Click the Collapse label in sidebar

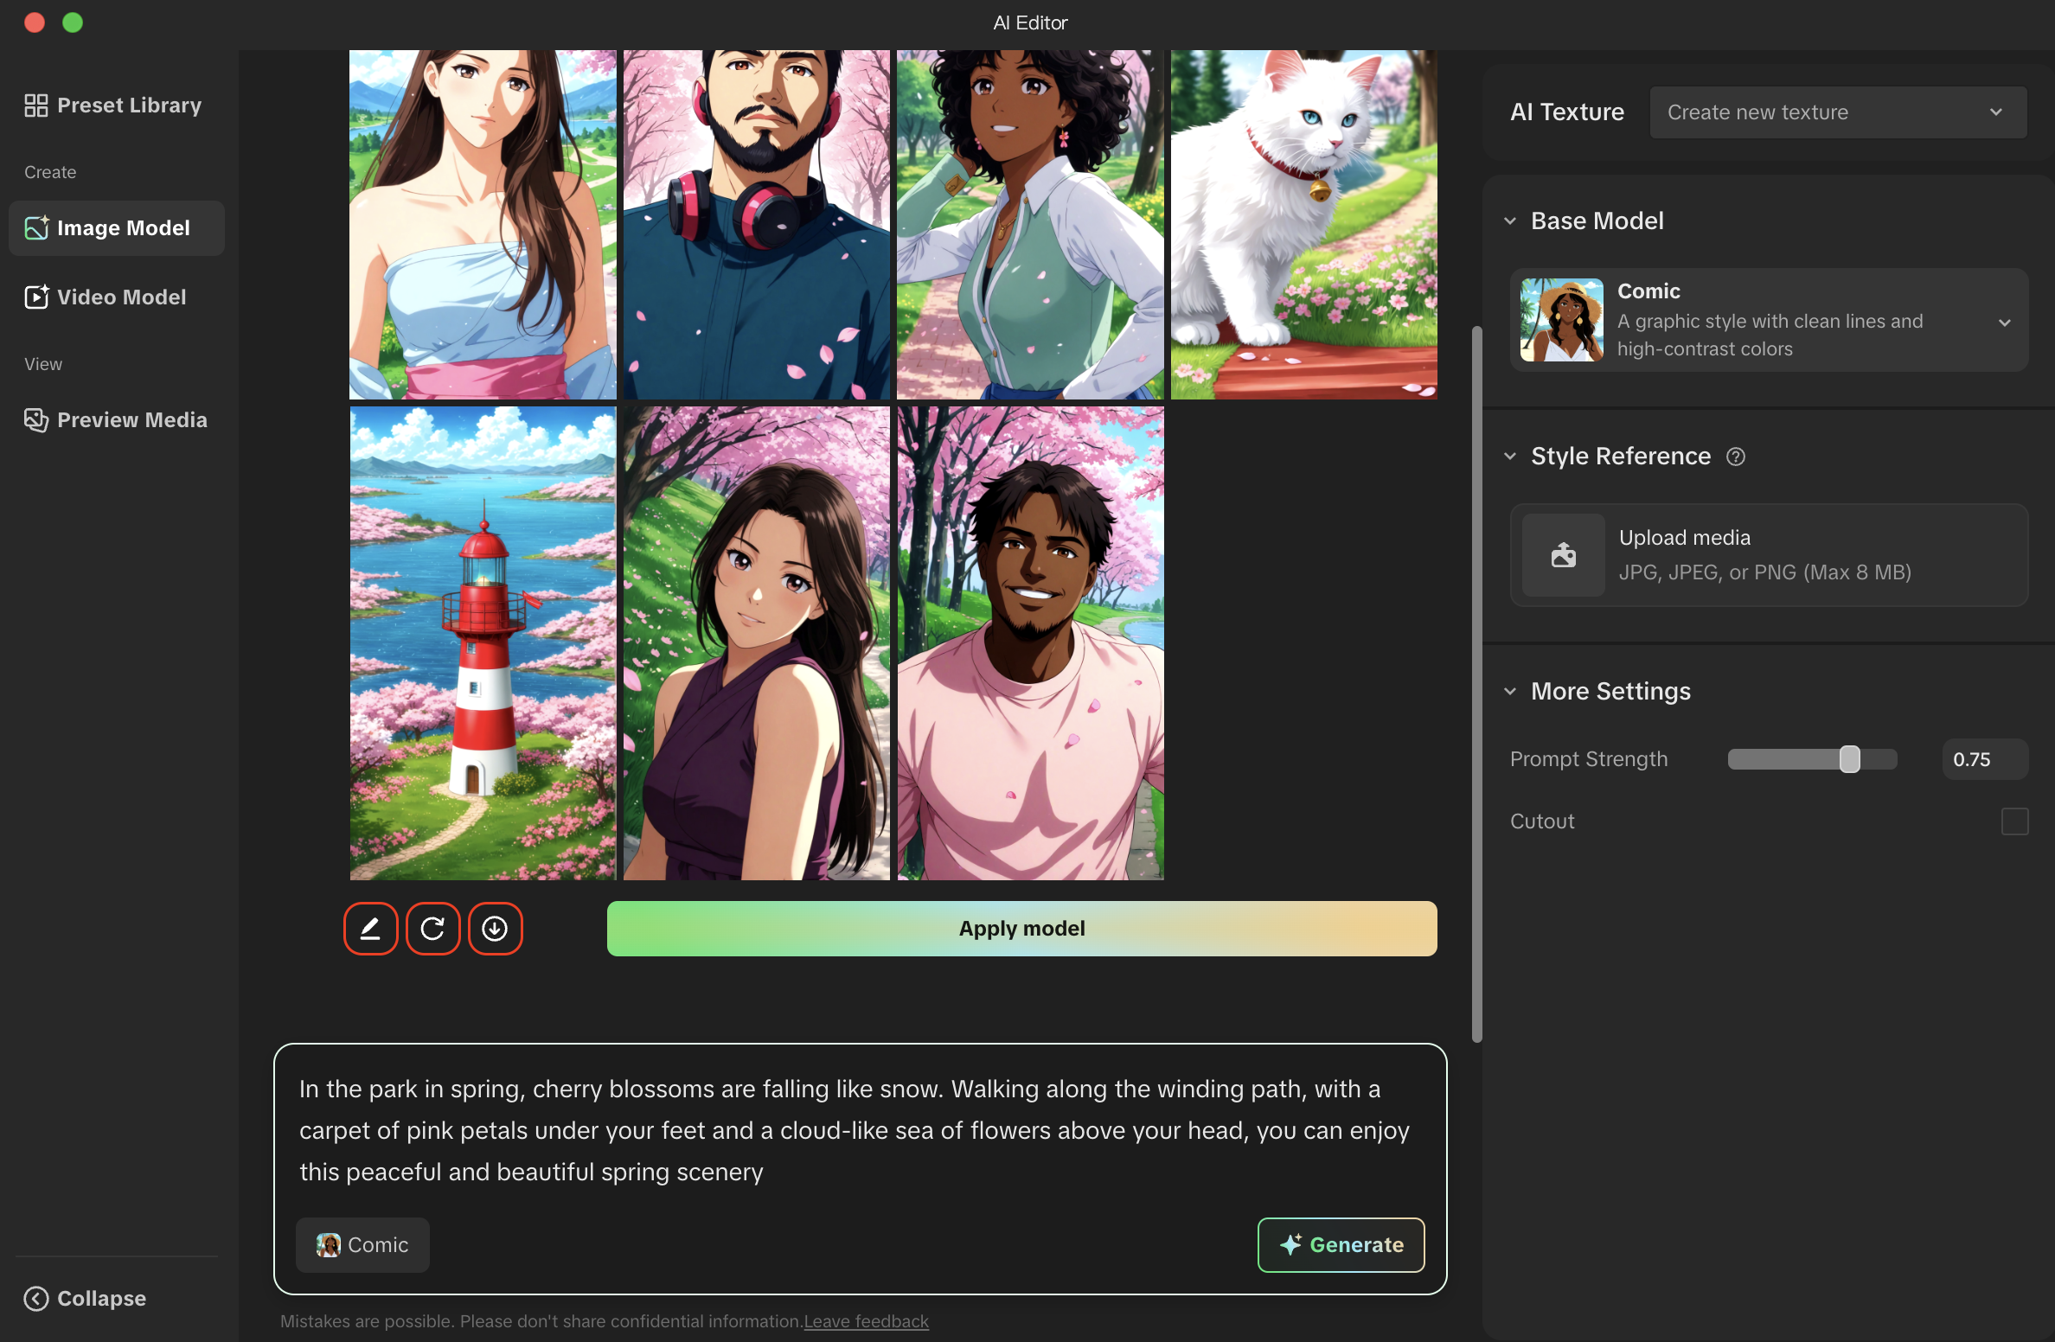pos(101,1299)
